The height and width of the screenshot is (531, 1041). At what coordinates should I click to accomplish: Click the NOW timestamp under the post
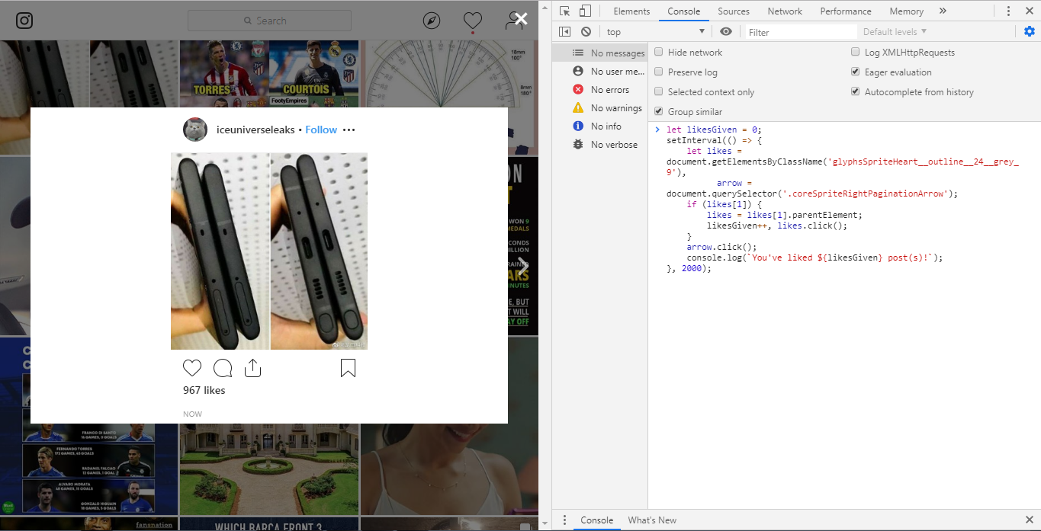pyautogui.click(x=192, y=414)
